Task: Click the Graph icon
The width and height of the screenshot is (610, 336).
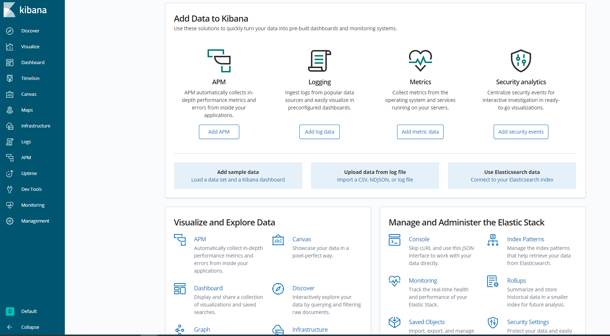Action: point(180,330)
